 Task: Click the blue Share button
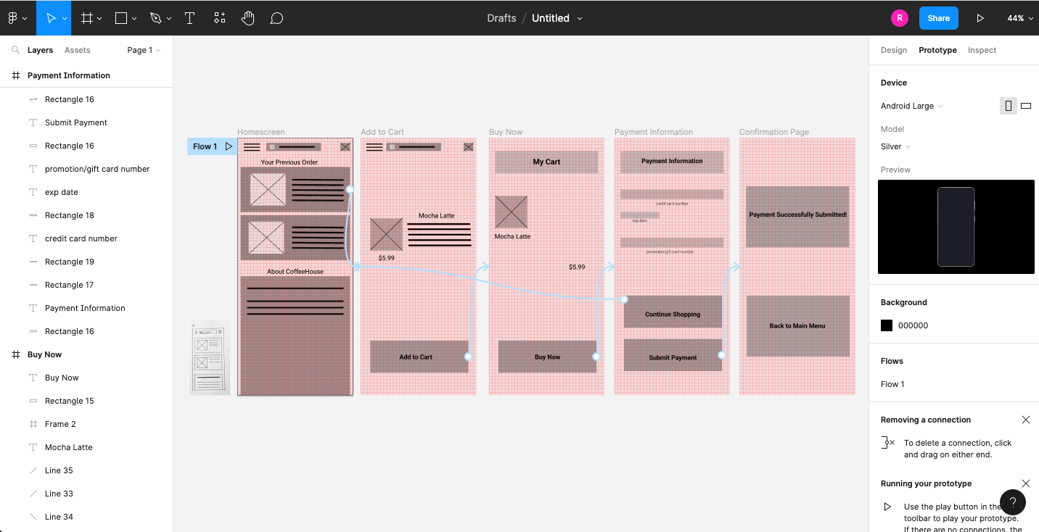point(938,18)
